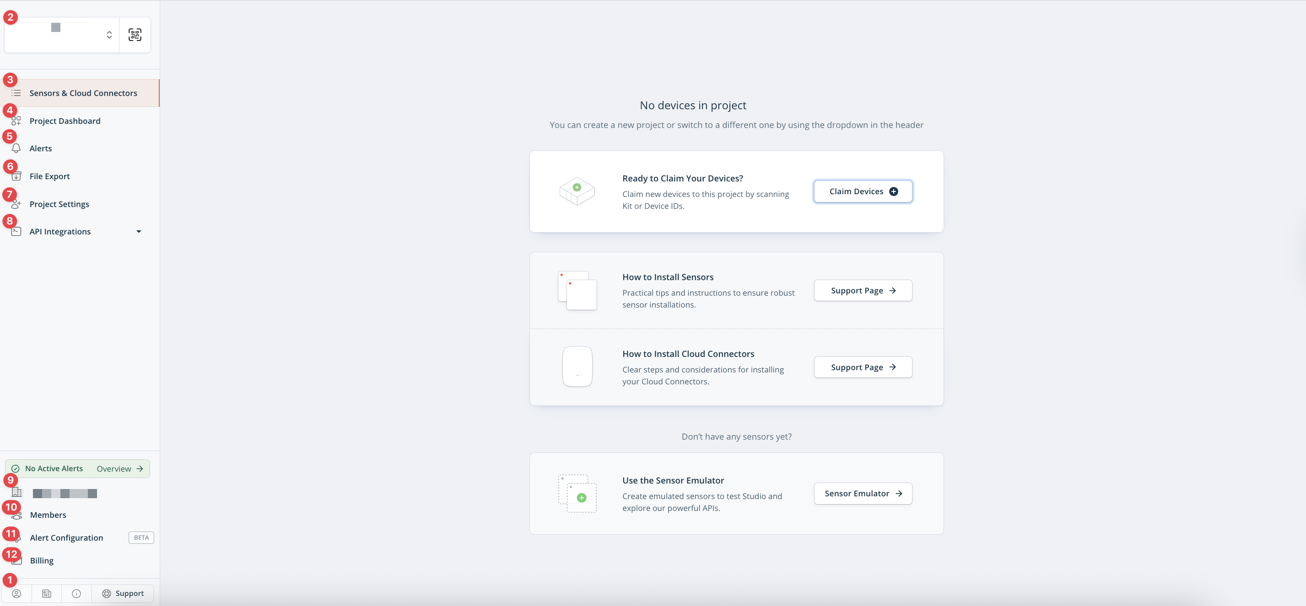Open Project Settings from the sidebar
Screen dimensions: 1306x606
[59, 204]
